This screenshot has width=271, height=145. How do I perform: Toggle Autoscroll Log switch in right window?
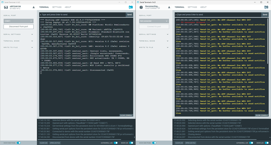click(x=251, y=143)
